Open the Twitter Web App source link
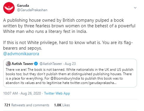 click(x=57, y=93)
